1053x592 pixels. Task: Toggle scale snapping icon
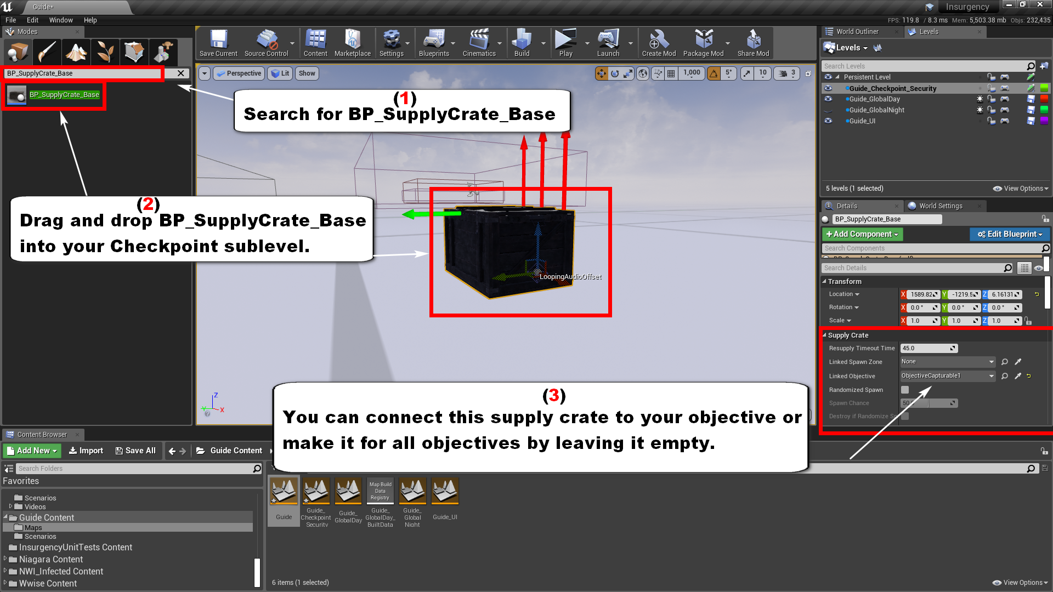pos(747,73)
